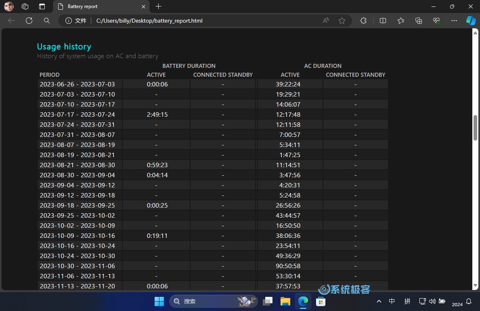Open the Workspaces menu icon
Viewport: 480px width, 311px height.
pos(25,6)
